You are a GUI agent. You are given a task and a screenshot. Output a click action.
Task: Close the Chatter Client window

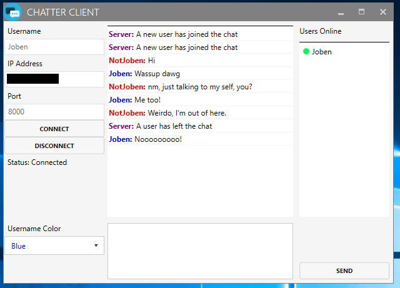(x=383, y=12)
